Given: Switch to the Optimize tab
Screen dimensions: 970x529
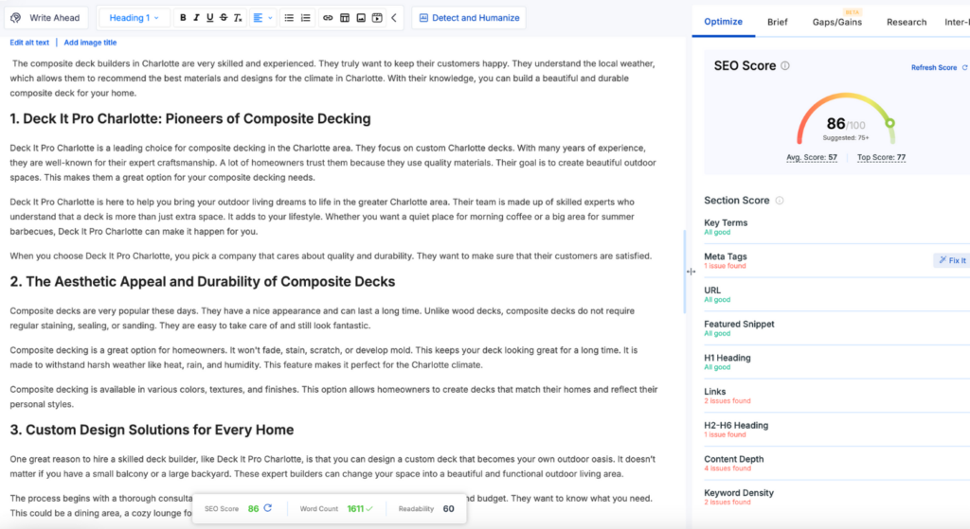Looking at the screenshot, I should (x=723, y=22).
